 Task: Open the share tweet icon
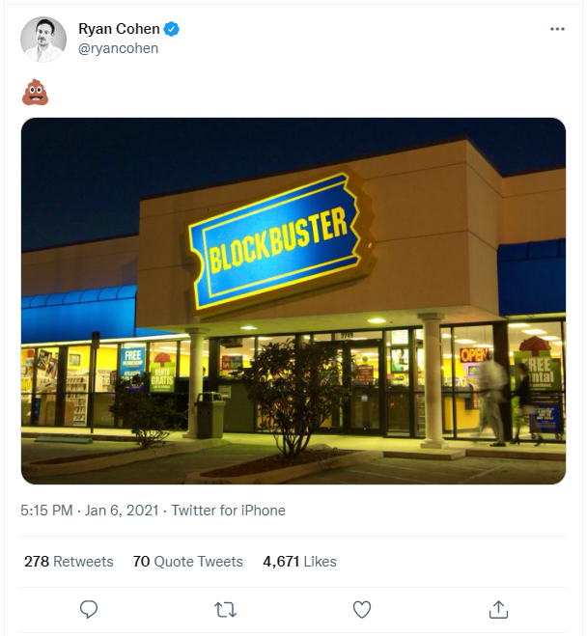(498, 609)
